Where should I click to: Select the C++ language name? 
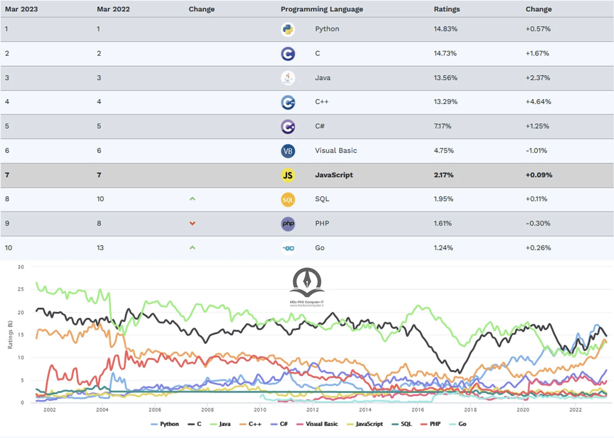pos(322,102)
